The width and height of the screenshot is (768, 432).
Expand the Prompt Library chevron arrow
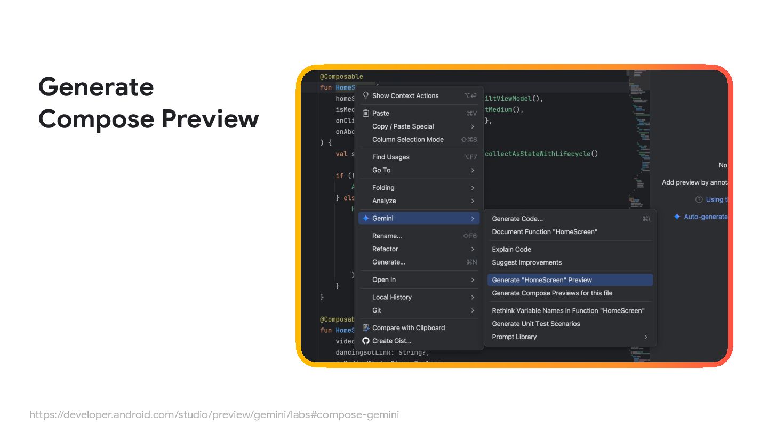point(645,337)
